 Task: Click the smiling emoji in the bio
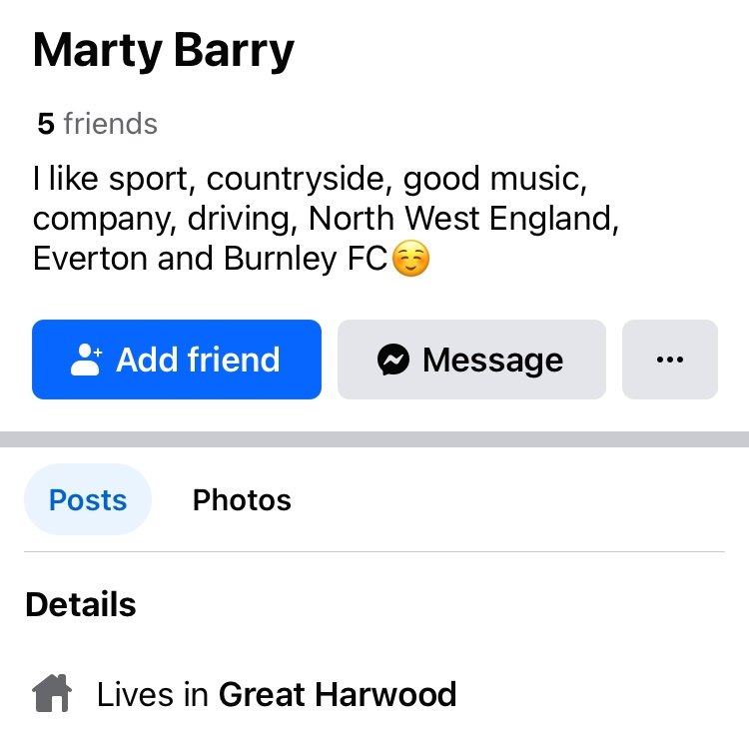[409, 260]
